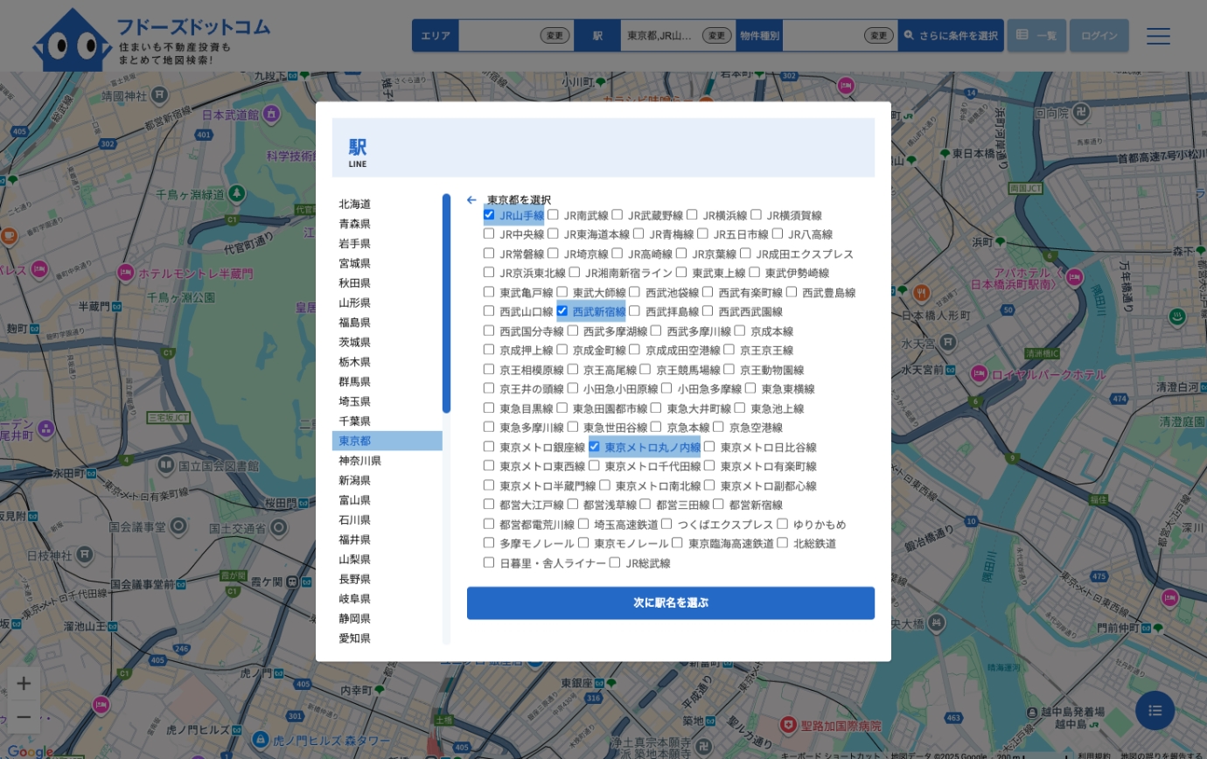Click 変更 next to 物件種別

878,36
